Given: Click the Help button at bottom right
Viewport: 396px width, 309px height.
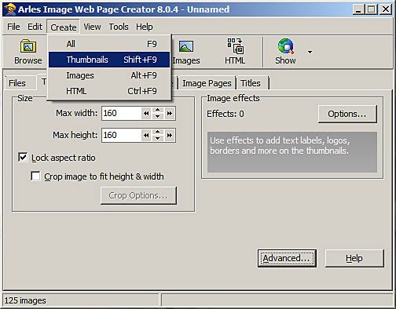Looking at the screenshot, I should pyautogui.click(x=354, y=258).
